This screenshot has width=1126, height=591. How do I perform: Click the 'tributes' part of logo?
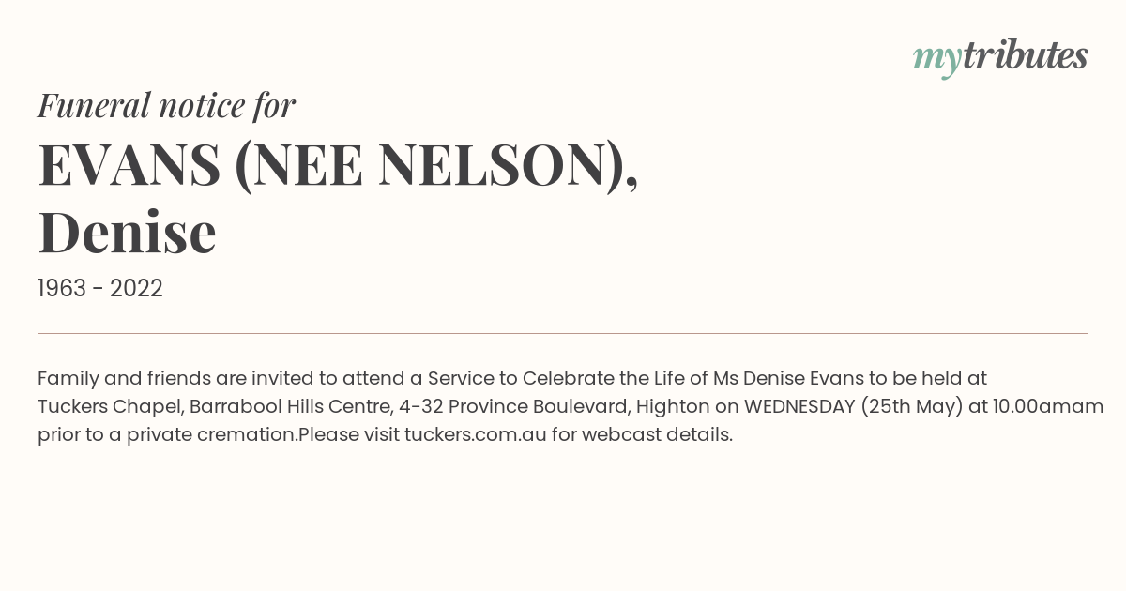(x=1026, y=55)
